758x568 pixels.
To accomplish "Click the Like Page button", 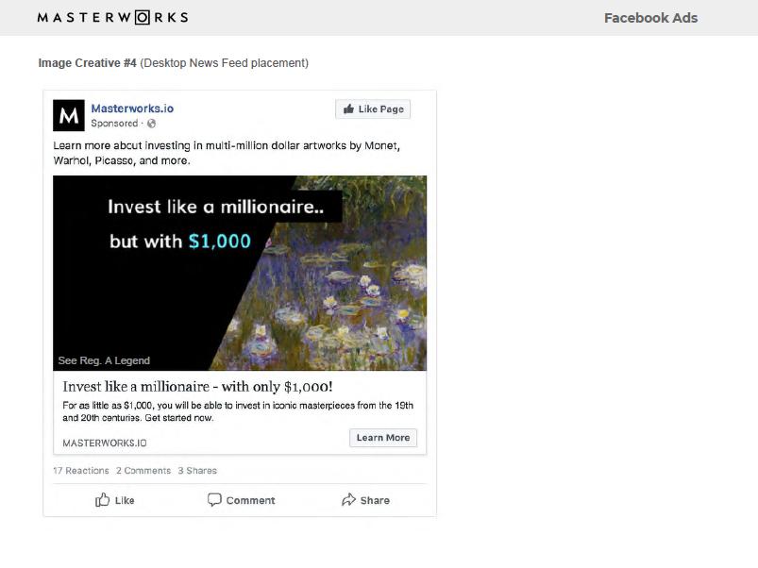I will 373,109.
